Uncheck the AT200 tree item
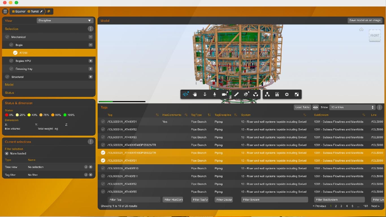 (15, 53)
